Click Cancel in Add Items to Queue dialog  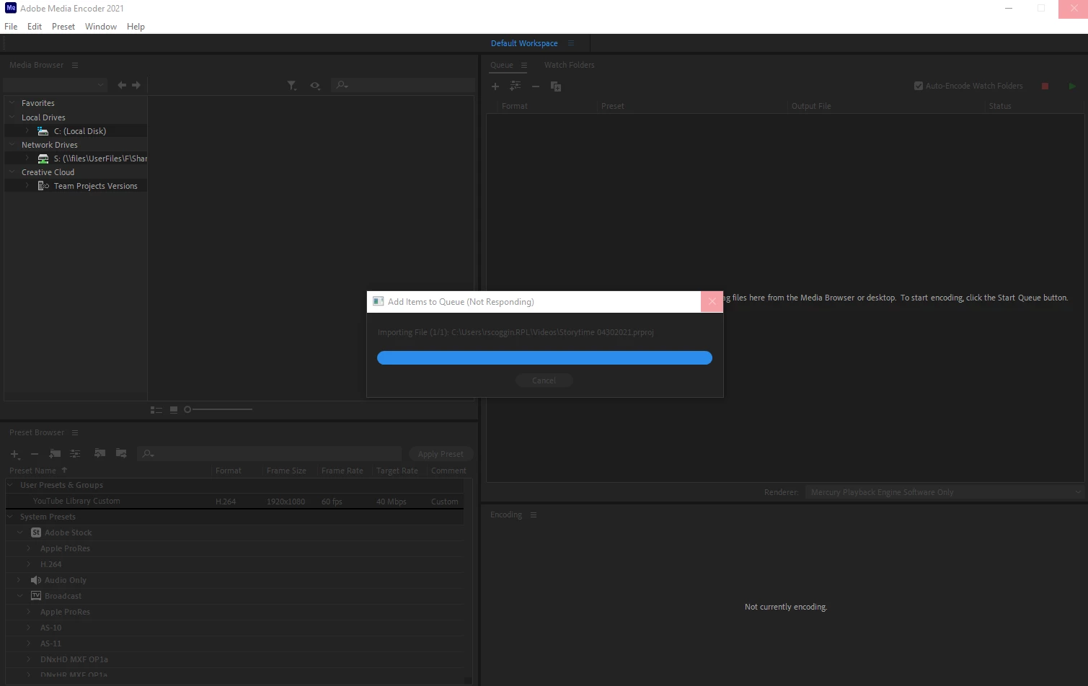tap(544, 380)
